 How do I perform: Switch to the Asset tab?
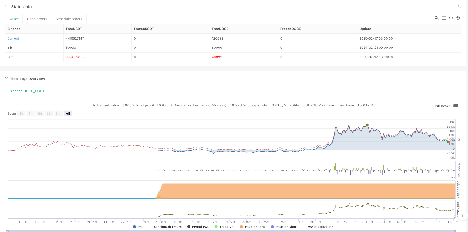point(14,19)
